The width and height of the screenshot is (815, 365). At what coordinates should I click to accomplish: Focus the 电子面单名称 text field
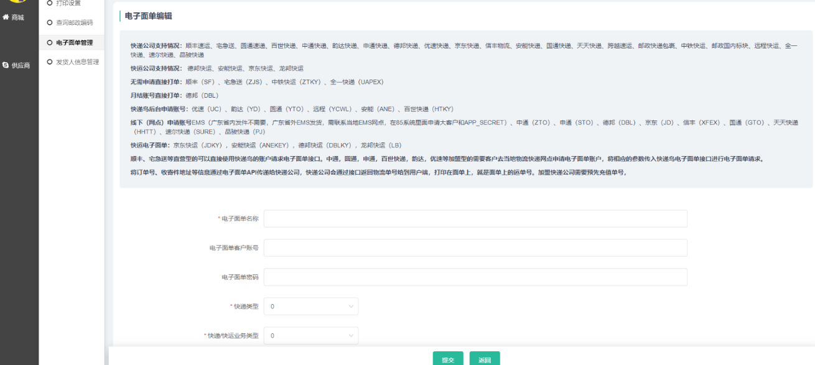point(475,219)
